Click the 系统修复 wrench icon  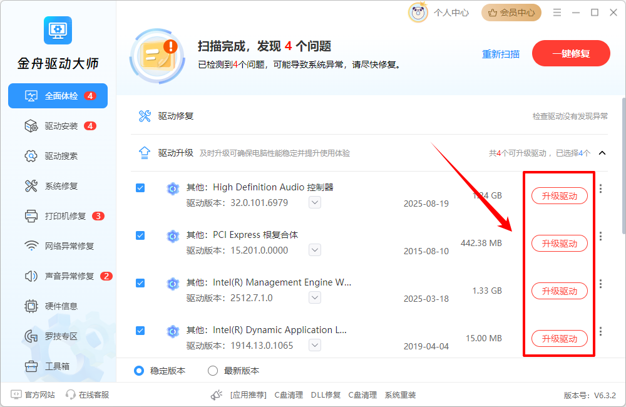(x=31, y=186)
